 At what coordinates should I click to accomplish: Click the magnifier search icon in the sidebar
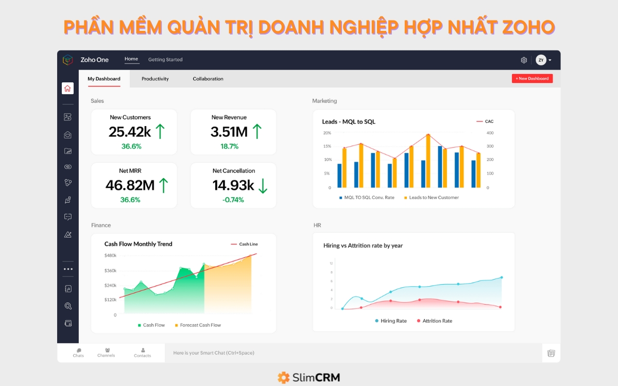coord(67,305)
